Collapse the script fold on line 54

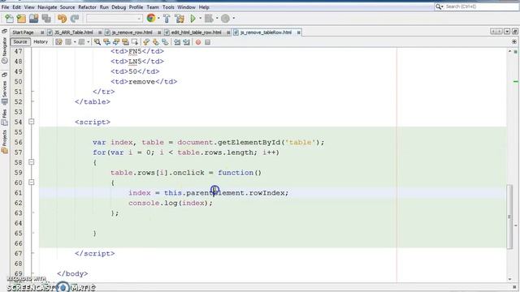click(31, 122)
